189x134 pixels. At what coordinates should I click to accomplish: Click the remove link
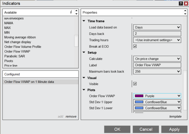tap(71, 117)
